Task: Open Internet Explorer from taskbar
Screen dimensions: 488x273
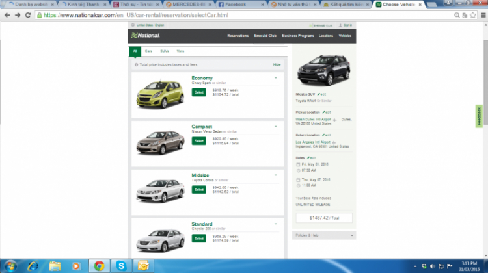Action: (33, 266)
